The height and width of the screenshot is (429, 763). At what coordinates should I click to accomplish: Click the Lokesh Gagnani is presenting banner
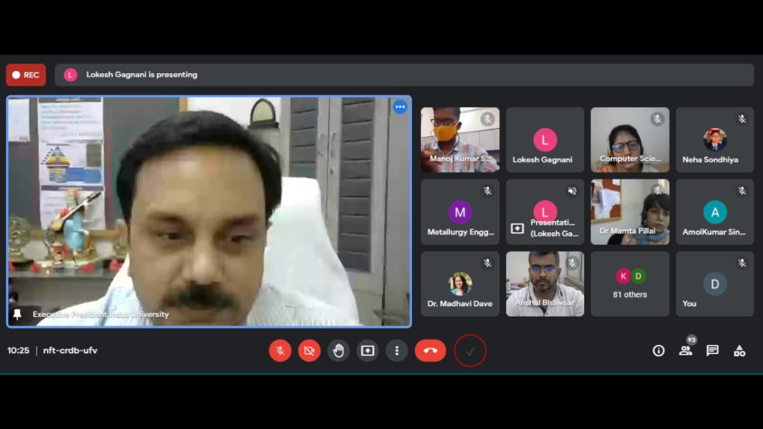(405, 75)
